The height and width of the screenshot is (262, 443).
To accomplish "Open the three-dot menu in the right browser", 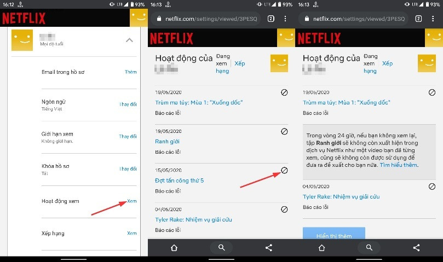I will pyautogui.click(x=433, y=19).
